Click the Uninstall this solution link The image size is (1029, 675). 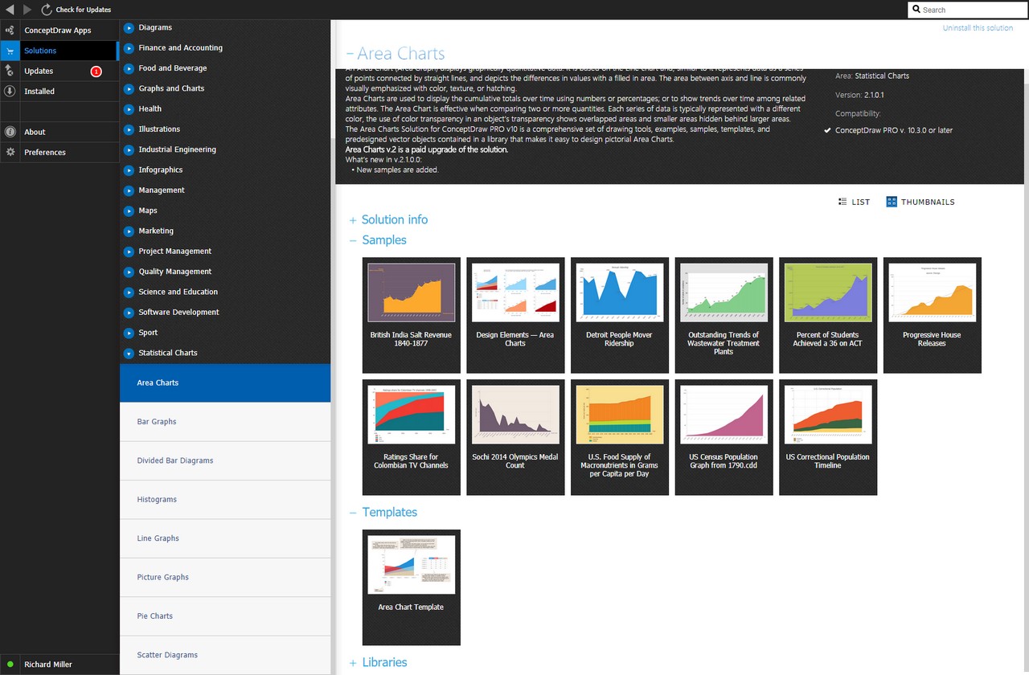(x=978, y=28)
